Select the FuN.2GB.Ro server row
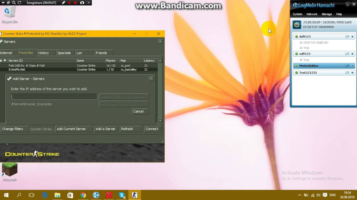The height and width of the screenshot is (200, 357). click(x=79, y=66)
